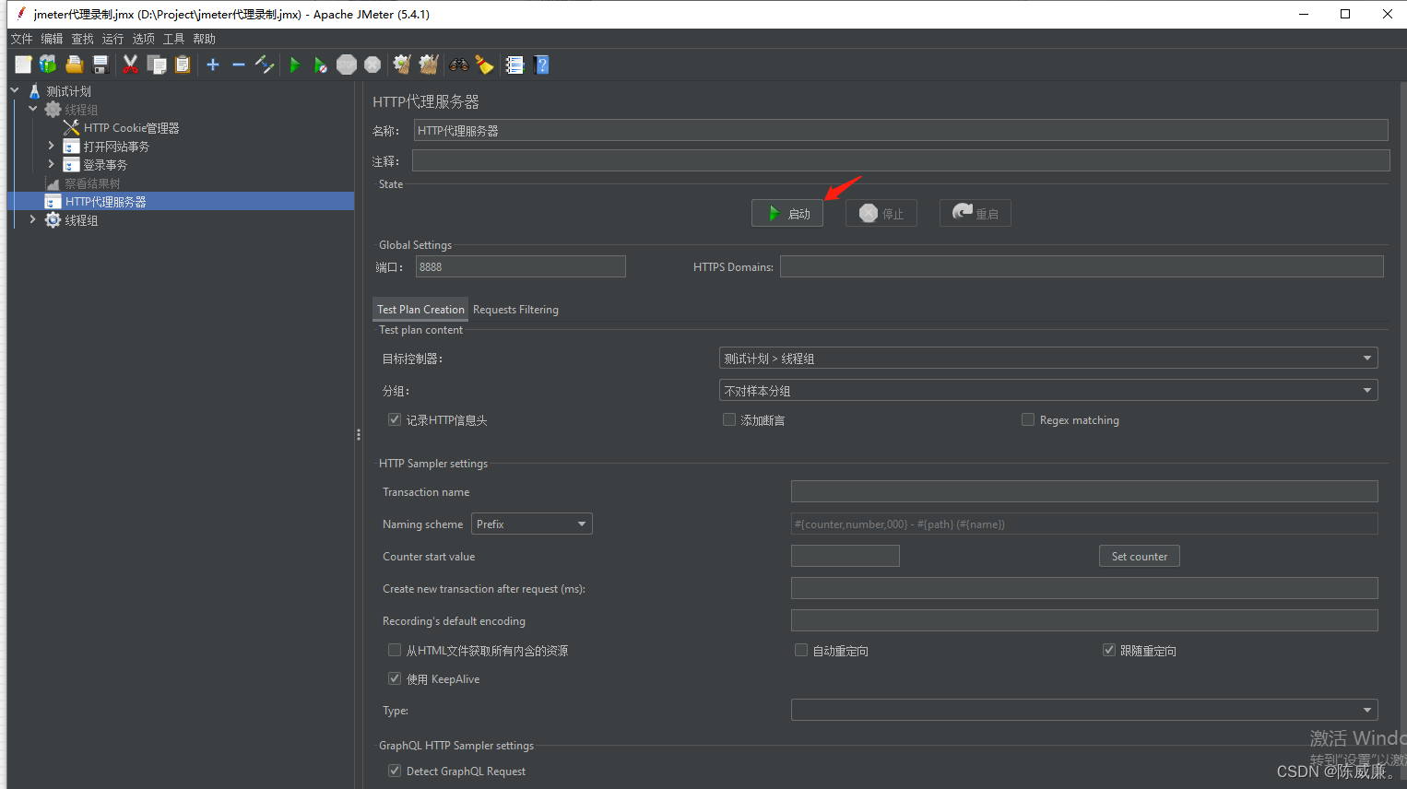The height and width of the screenshot is (789, 1407).
Task: Click the Help question mark icon
Action: click(x=541, y=65)
